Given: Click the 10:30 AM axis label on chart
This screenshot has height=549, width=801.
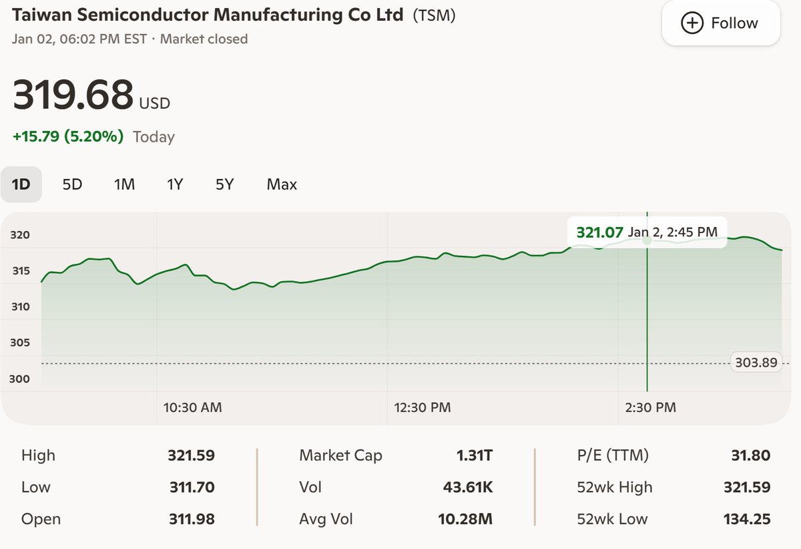Looking at the screenshot, I should click(x=192, y=407).
